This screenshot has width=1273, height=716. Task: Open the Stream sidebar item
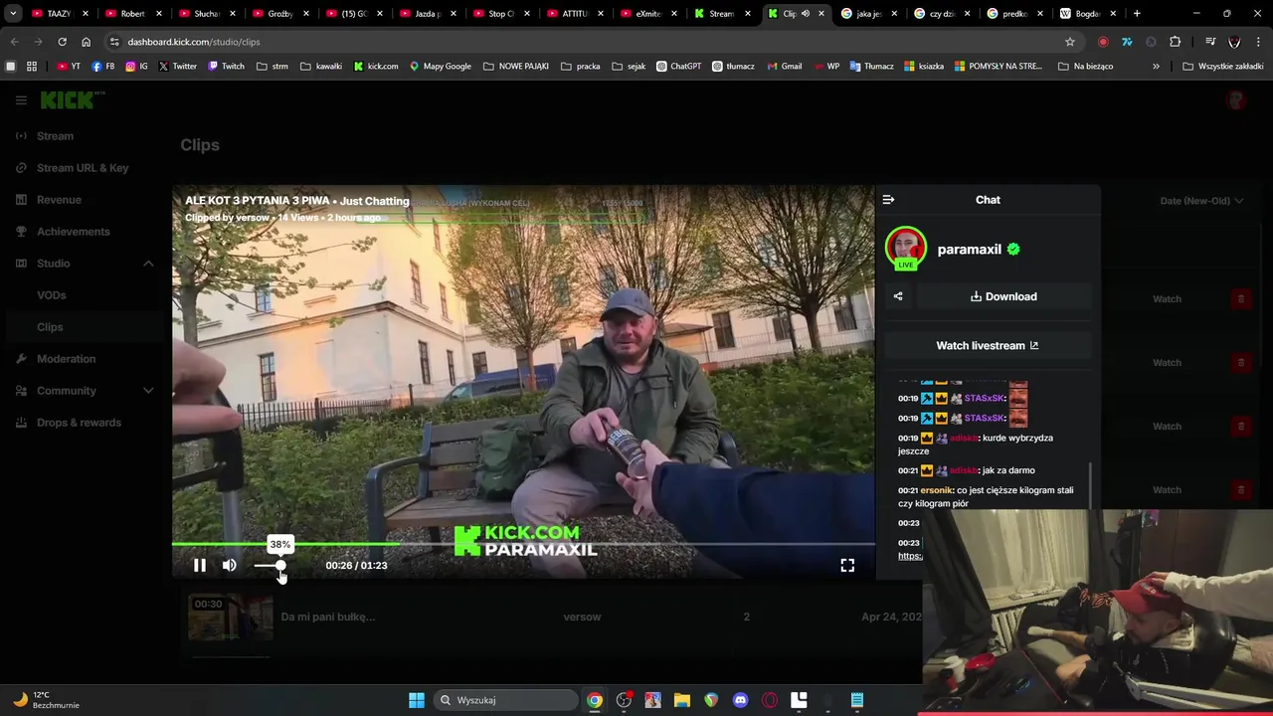(55, 136)
